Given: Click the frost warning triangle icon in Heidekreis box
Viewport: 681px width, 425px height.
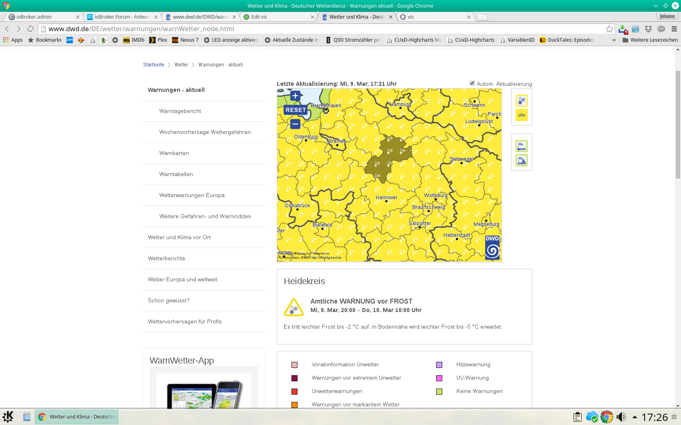Looking at the screenshot, I should click(x=294, y=308).
